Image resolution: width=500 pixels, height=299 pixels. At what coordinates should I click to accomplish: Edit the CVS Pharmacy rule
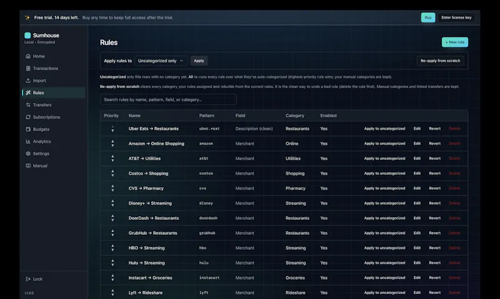(x=417, y=188)
